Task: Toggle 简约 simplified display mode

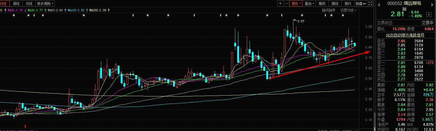Action: click(x=348, y=4)
